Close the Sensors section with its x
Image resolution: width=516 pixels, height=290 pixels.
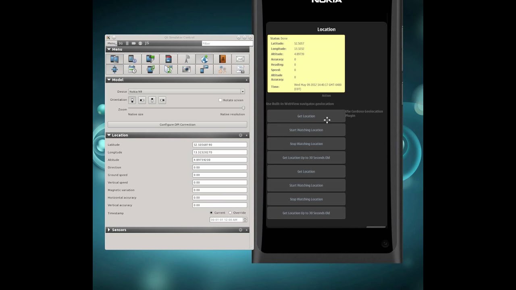(247, 230)
